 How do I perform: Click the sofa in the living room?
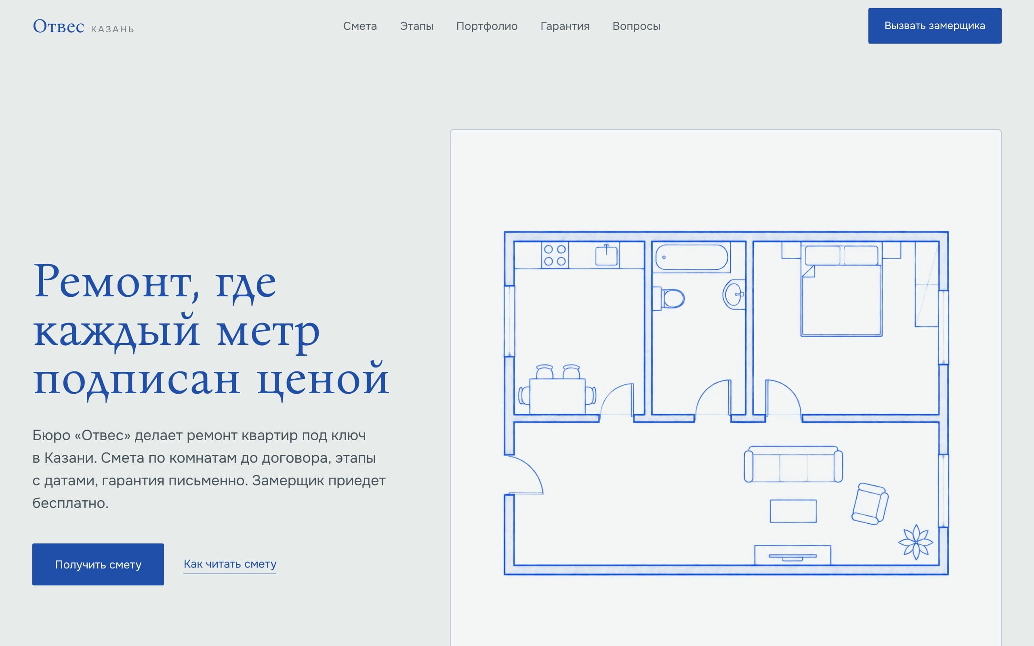[793, 464]
